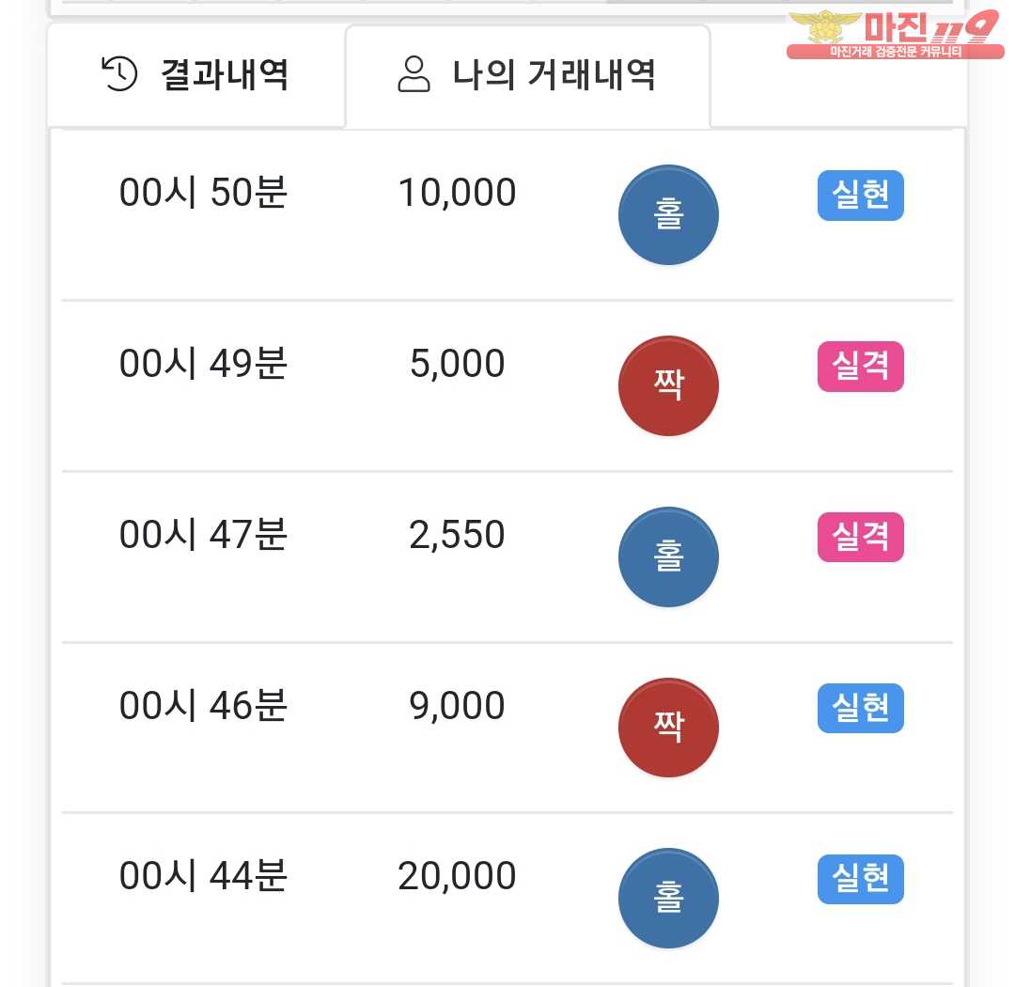Click the clock history icon
Image resolution: width=1015 pixels, height=987 pixels.
119,73
